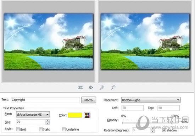Click the Text field containing Copyright
The image size is (195, 136).
pyautogui.click(x=45, y=100)
